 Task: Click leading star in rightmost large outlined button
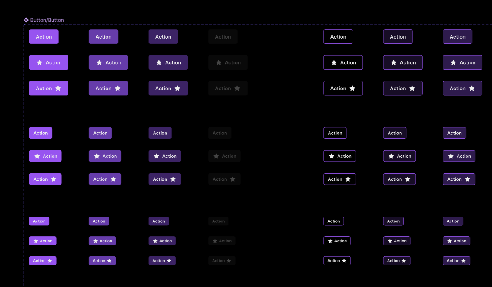tap(453, 62)
